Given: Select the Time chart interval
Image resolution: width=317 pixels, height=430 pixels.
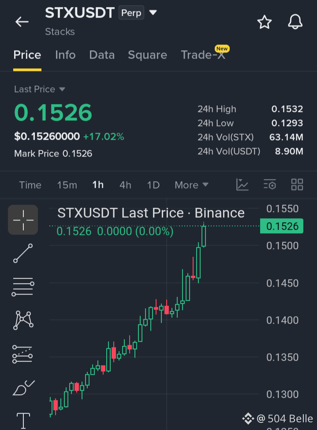Looking at the screenshot, I should pos(30,185).
